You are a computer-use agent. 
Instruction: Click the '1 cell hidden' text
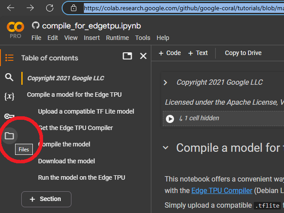pyautogui.click(x=201, y=118)
